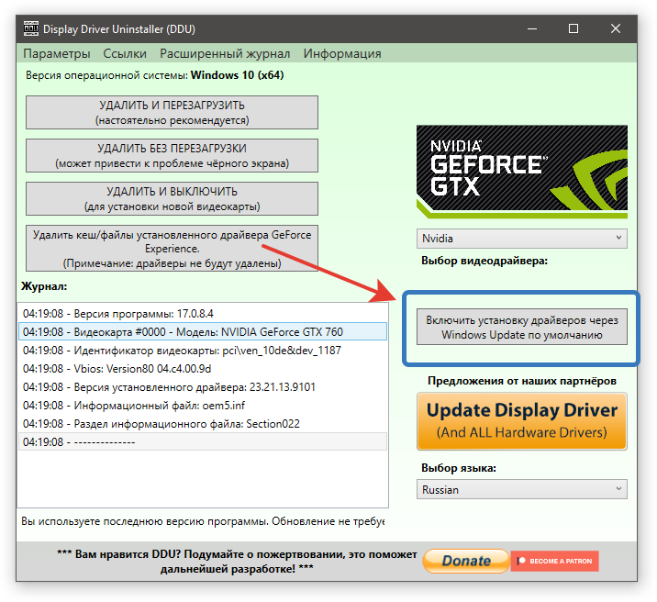Maximize the DDU window
The image size is (657, 602).
click(573, 28)
